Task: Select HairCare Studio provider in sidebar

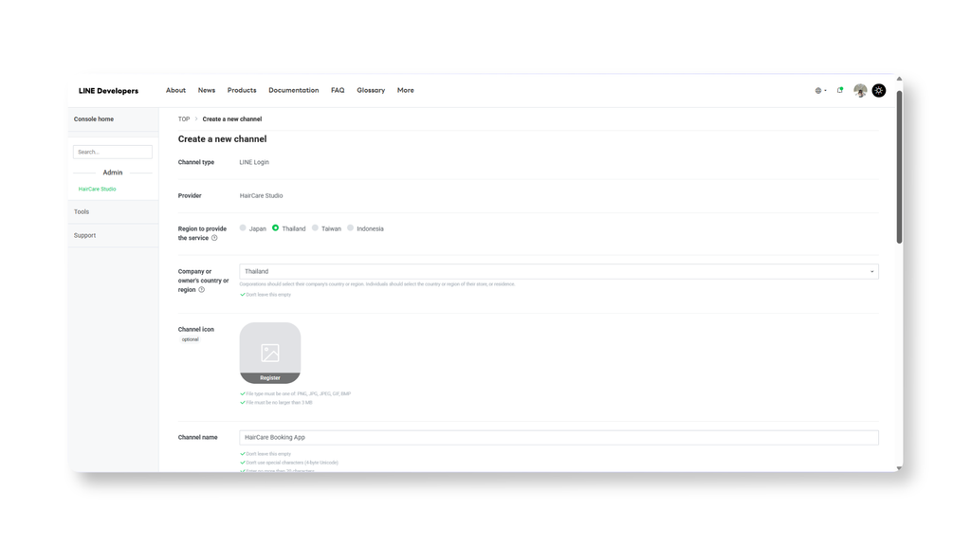Action: (x=98, y=189)
